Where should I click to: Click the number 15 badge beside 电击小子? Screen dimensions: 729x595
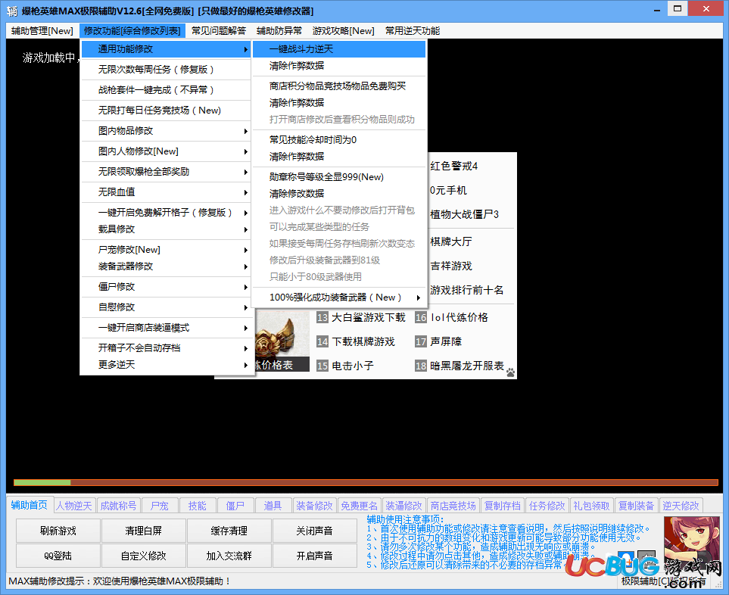coord(322,366)
